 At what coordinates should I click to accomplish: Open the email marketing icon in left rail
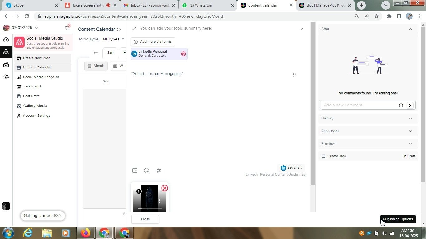(6, 64)
